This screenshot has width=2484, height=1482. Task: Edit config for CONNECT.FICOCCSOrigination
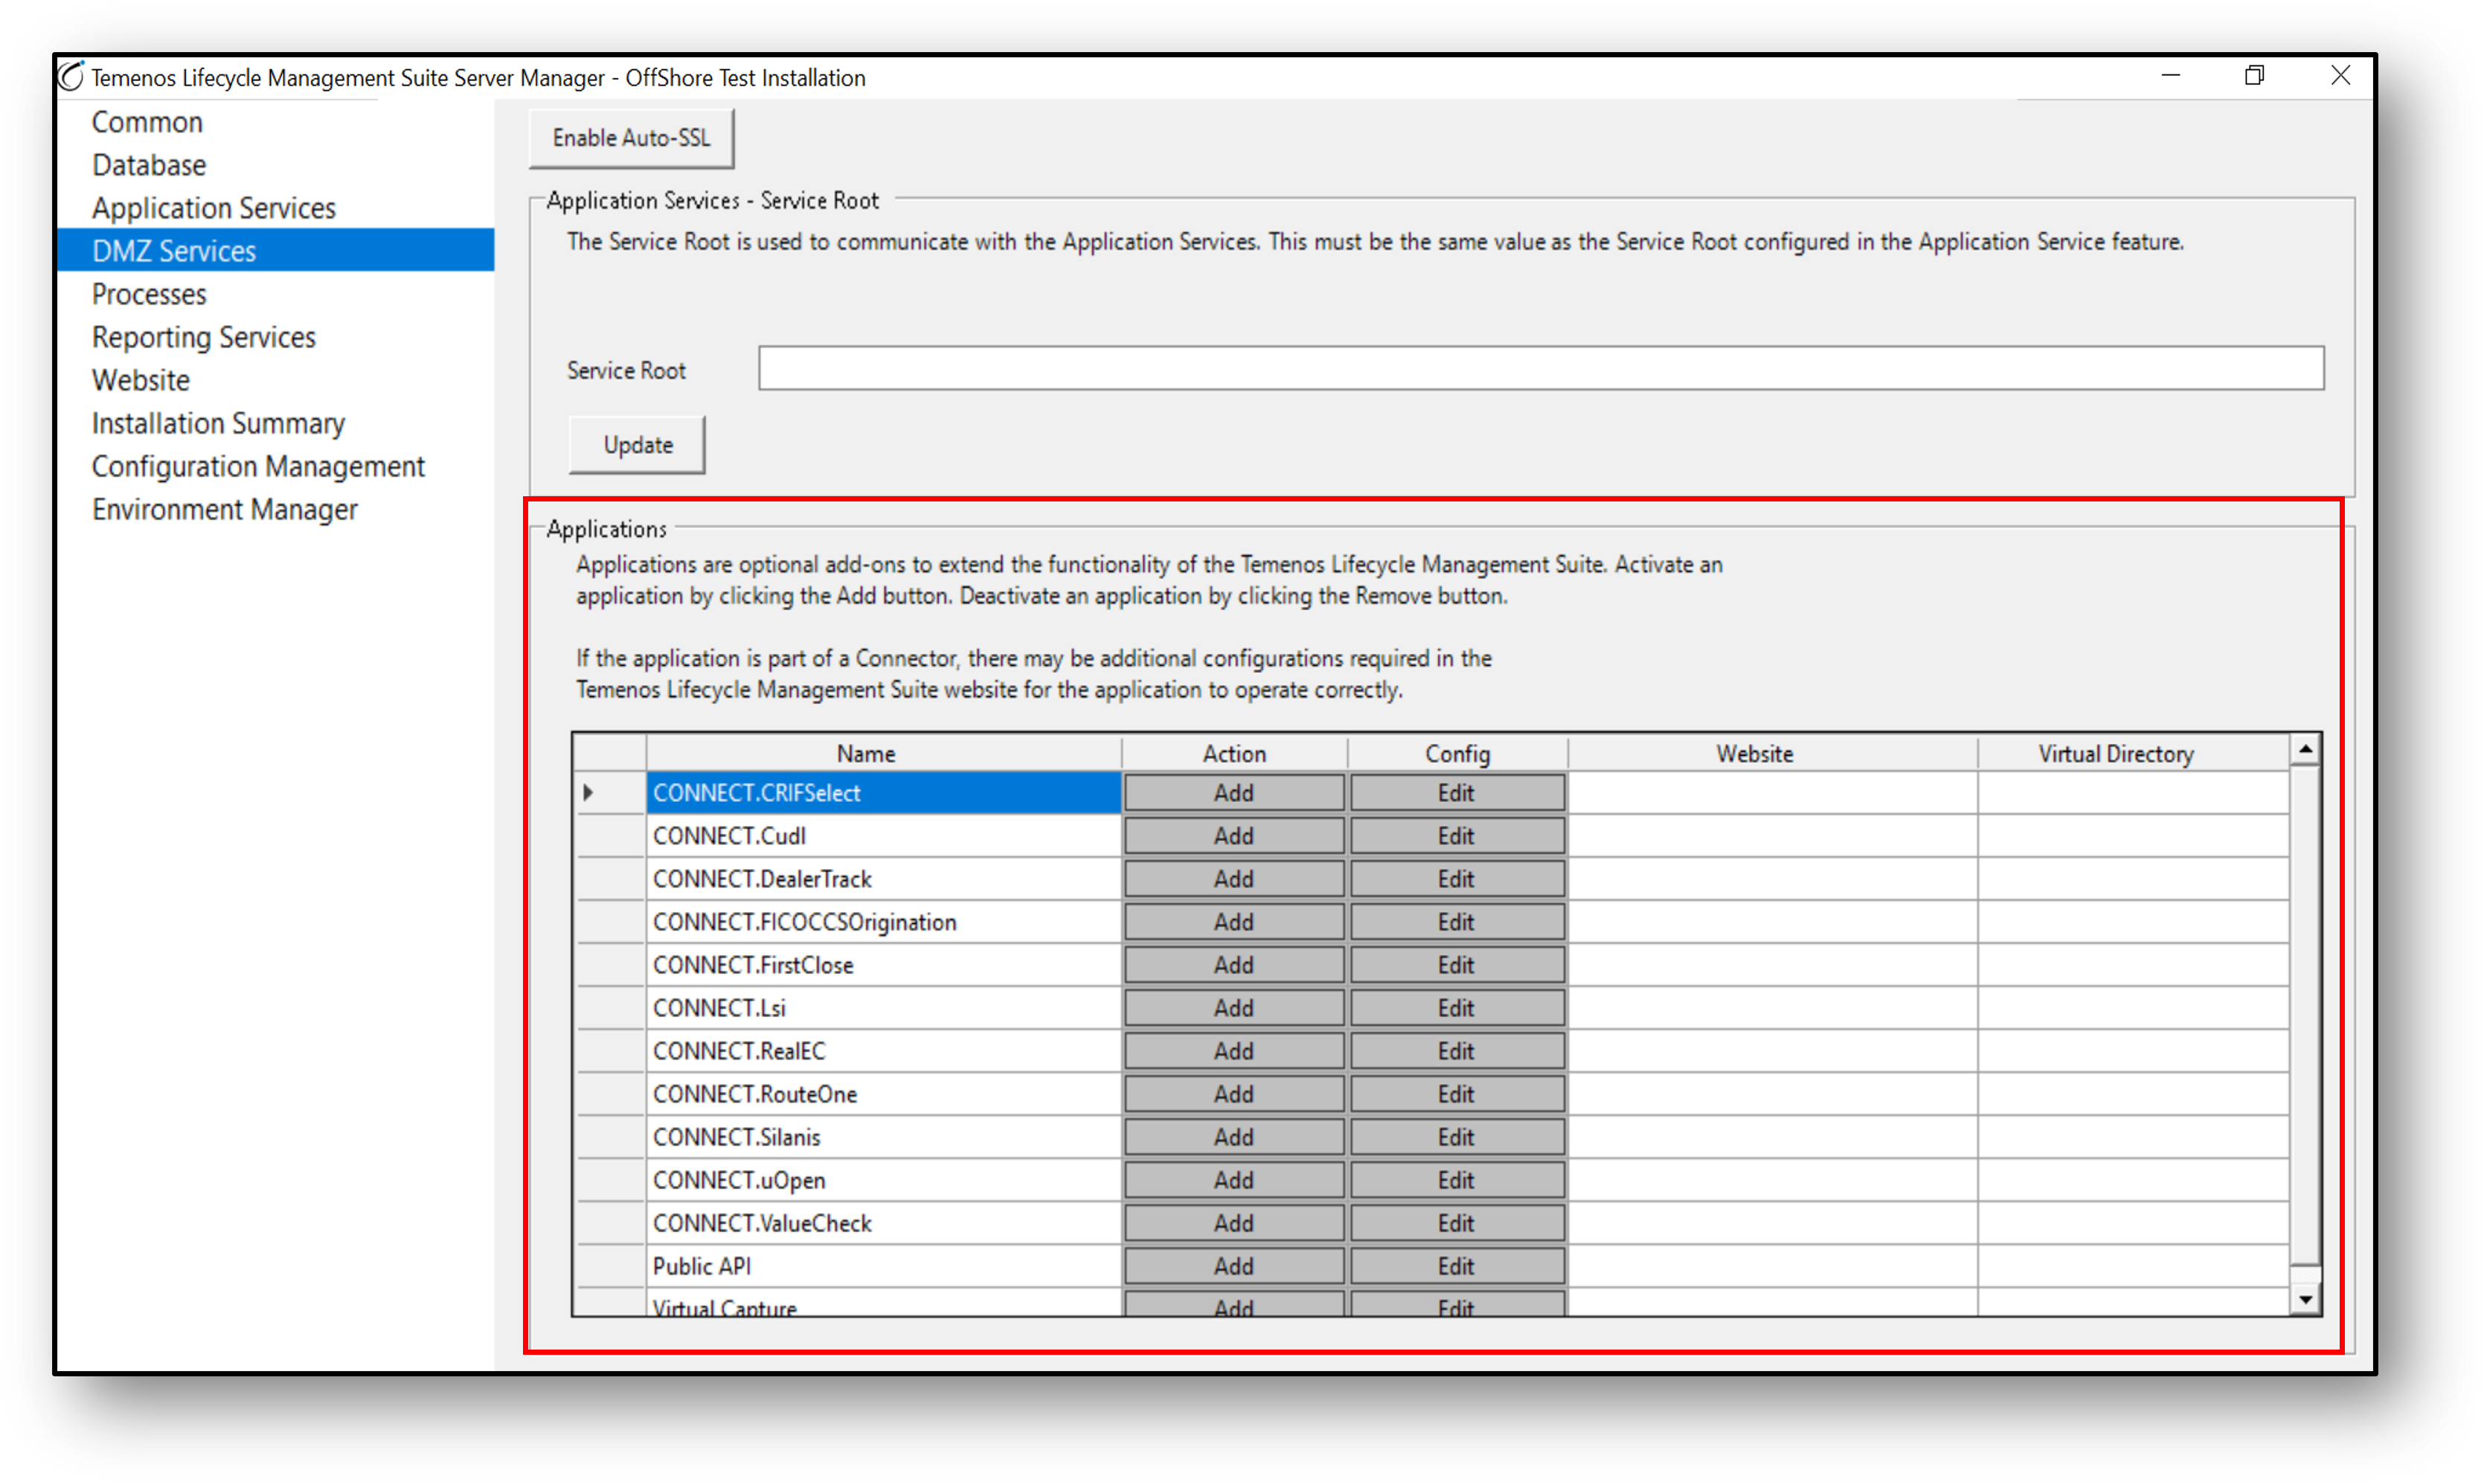1457,922
